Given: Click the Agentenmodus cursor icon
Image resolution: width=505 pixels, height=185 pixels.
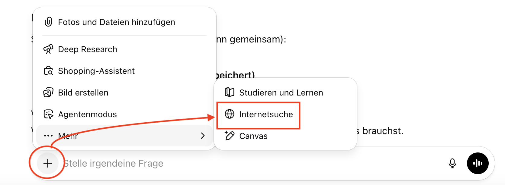Looking at the screenshot, I should [x=48, y=114].
